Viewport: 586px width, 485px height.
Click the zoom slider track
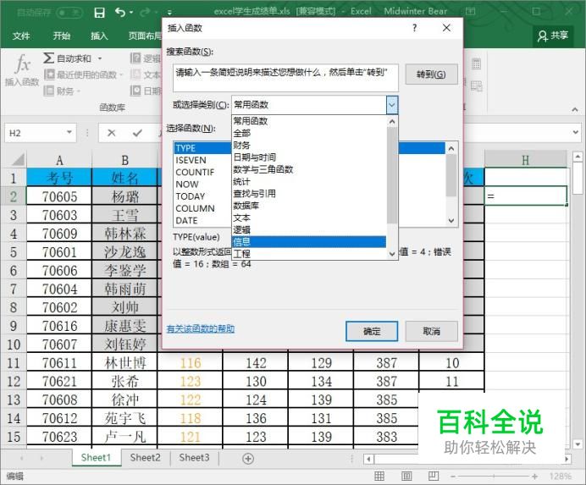point(494,477)
